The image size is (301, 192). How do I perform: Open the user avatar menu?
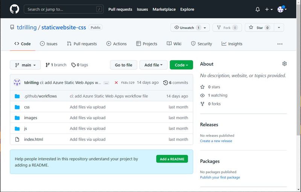282,9
